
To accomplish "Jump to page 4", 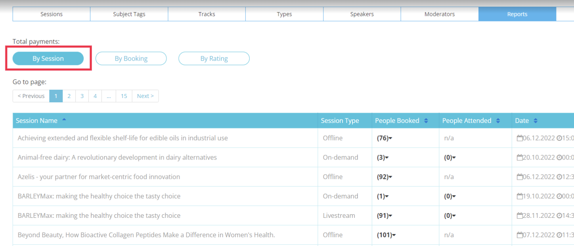I will pyautogui.click(x=95, y=96).
